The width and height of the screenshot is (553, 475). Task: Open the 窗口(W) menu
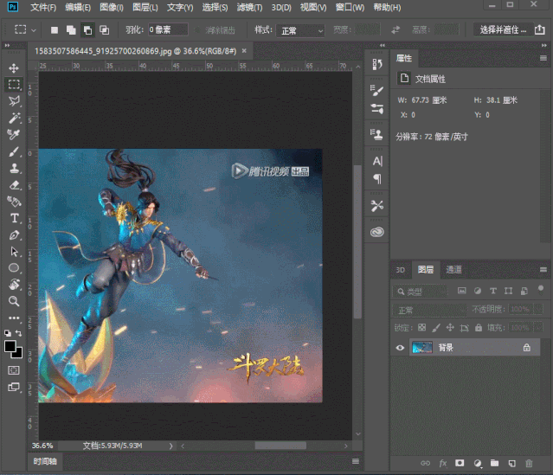coord(350,8)
